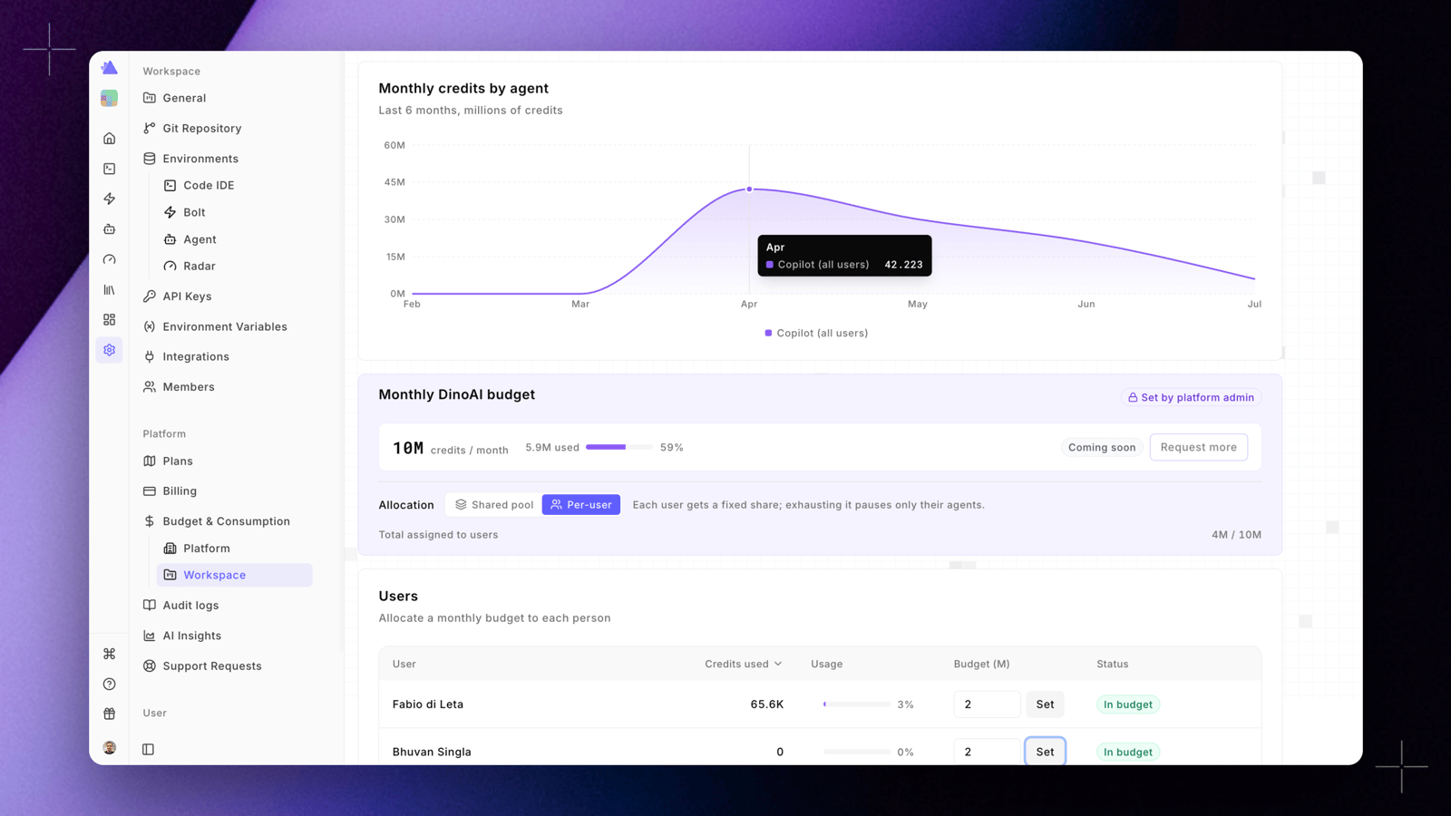The image size is (1451, 816).
Task: Select Workspace under Budget & Consumption
Action: click(236, 575)
